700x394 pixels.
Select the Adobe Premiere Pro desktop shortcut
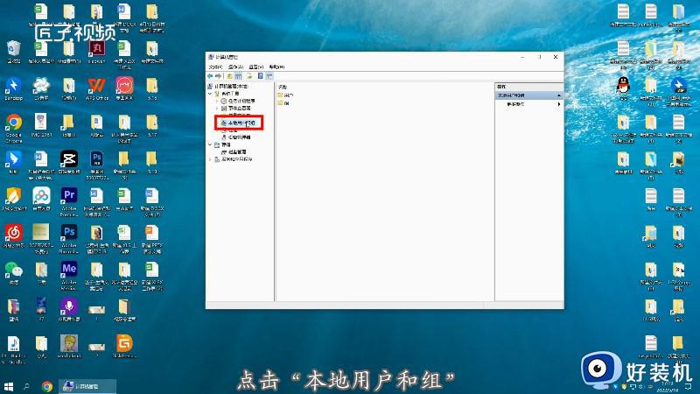click(69, 202)
